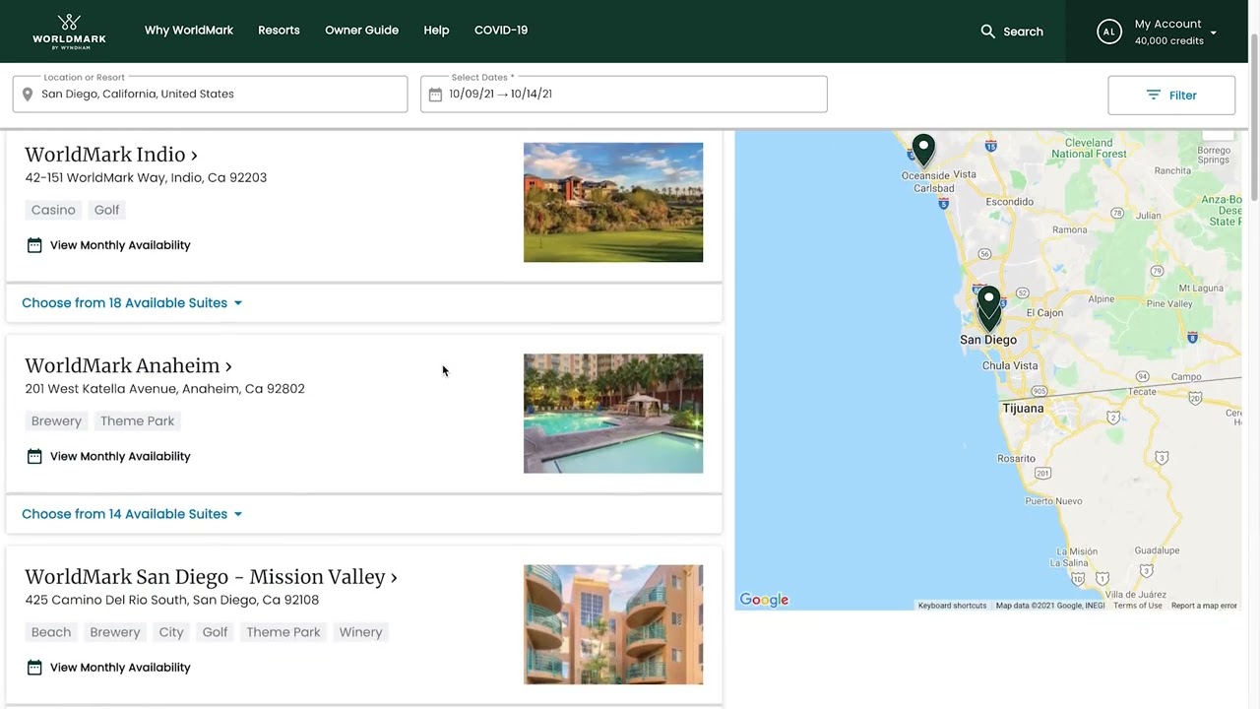This screenshot has width=1260, height=709.
Task: Expand Choose from 14 Available Suites
Action: click(132, 514)
